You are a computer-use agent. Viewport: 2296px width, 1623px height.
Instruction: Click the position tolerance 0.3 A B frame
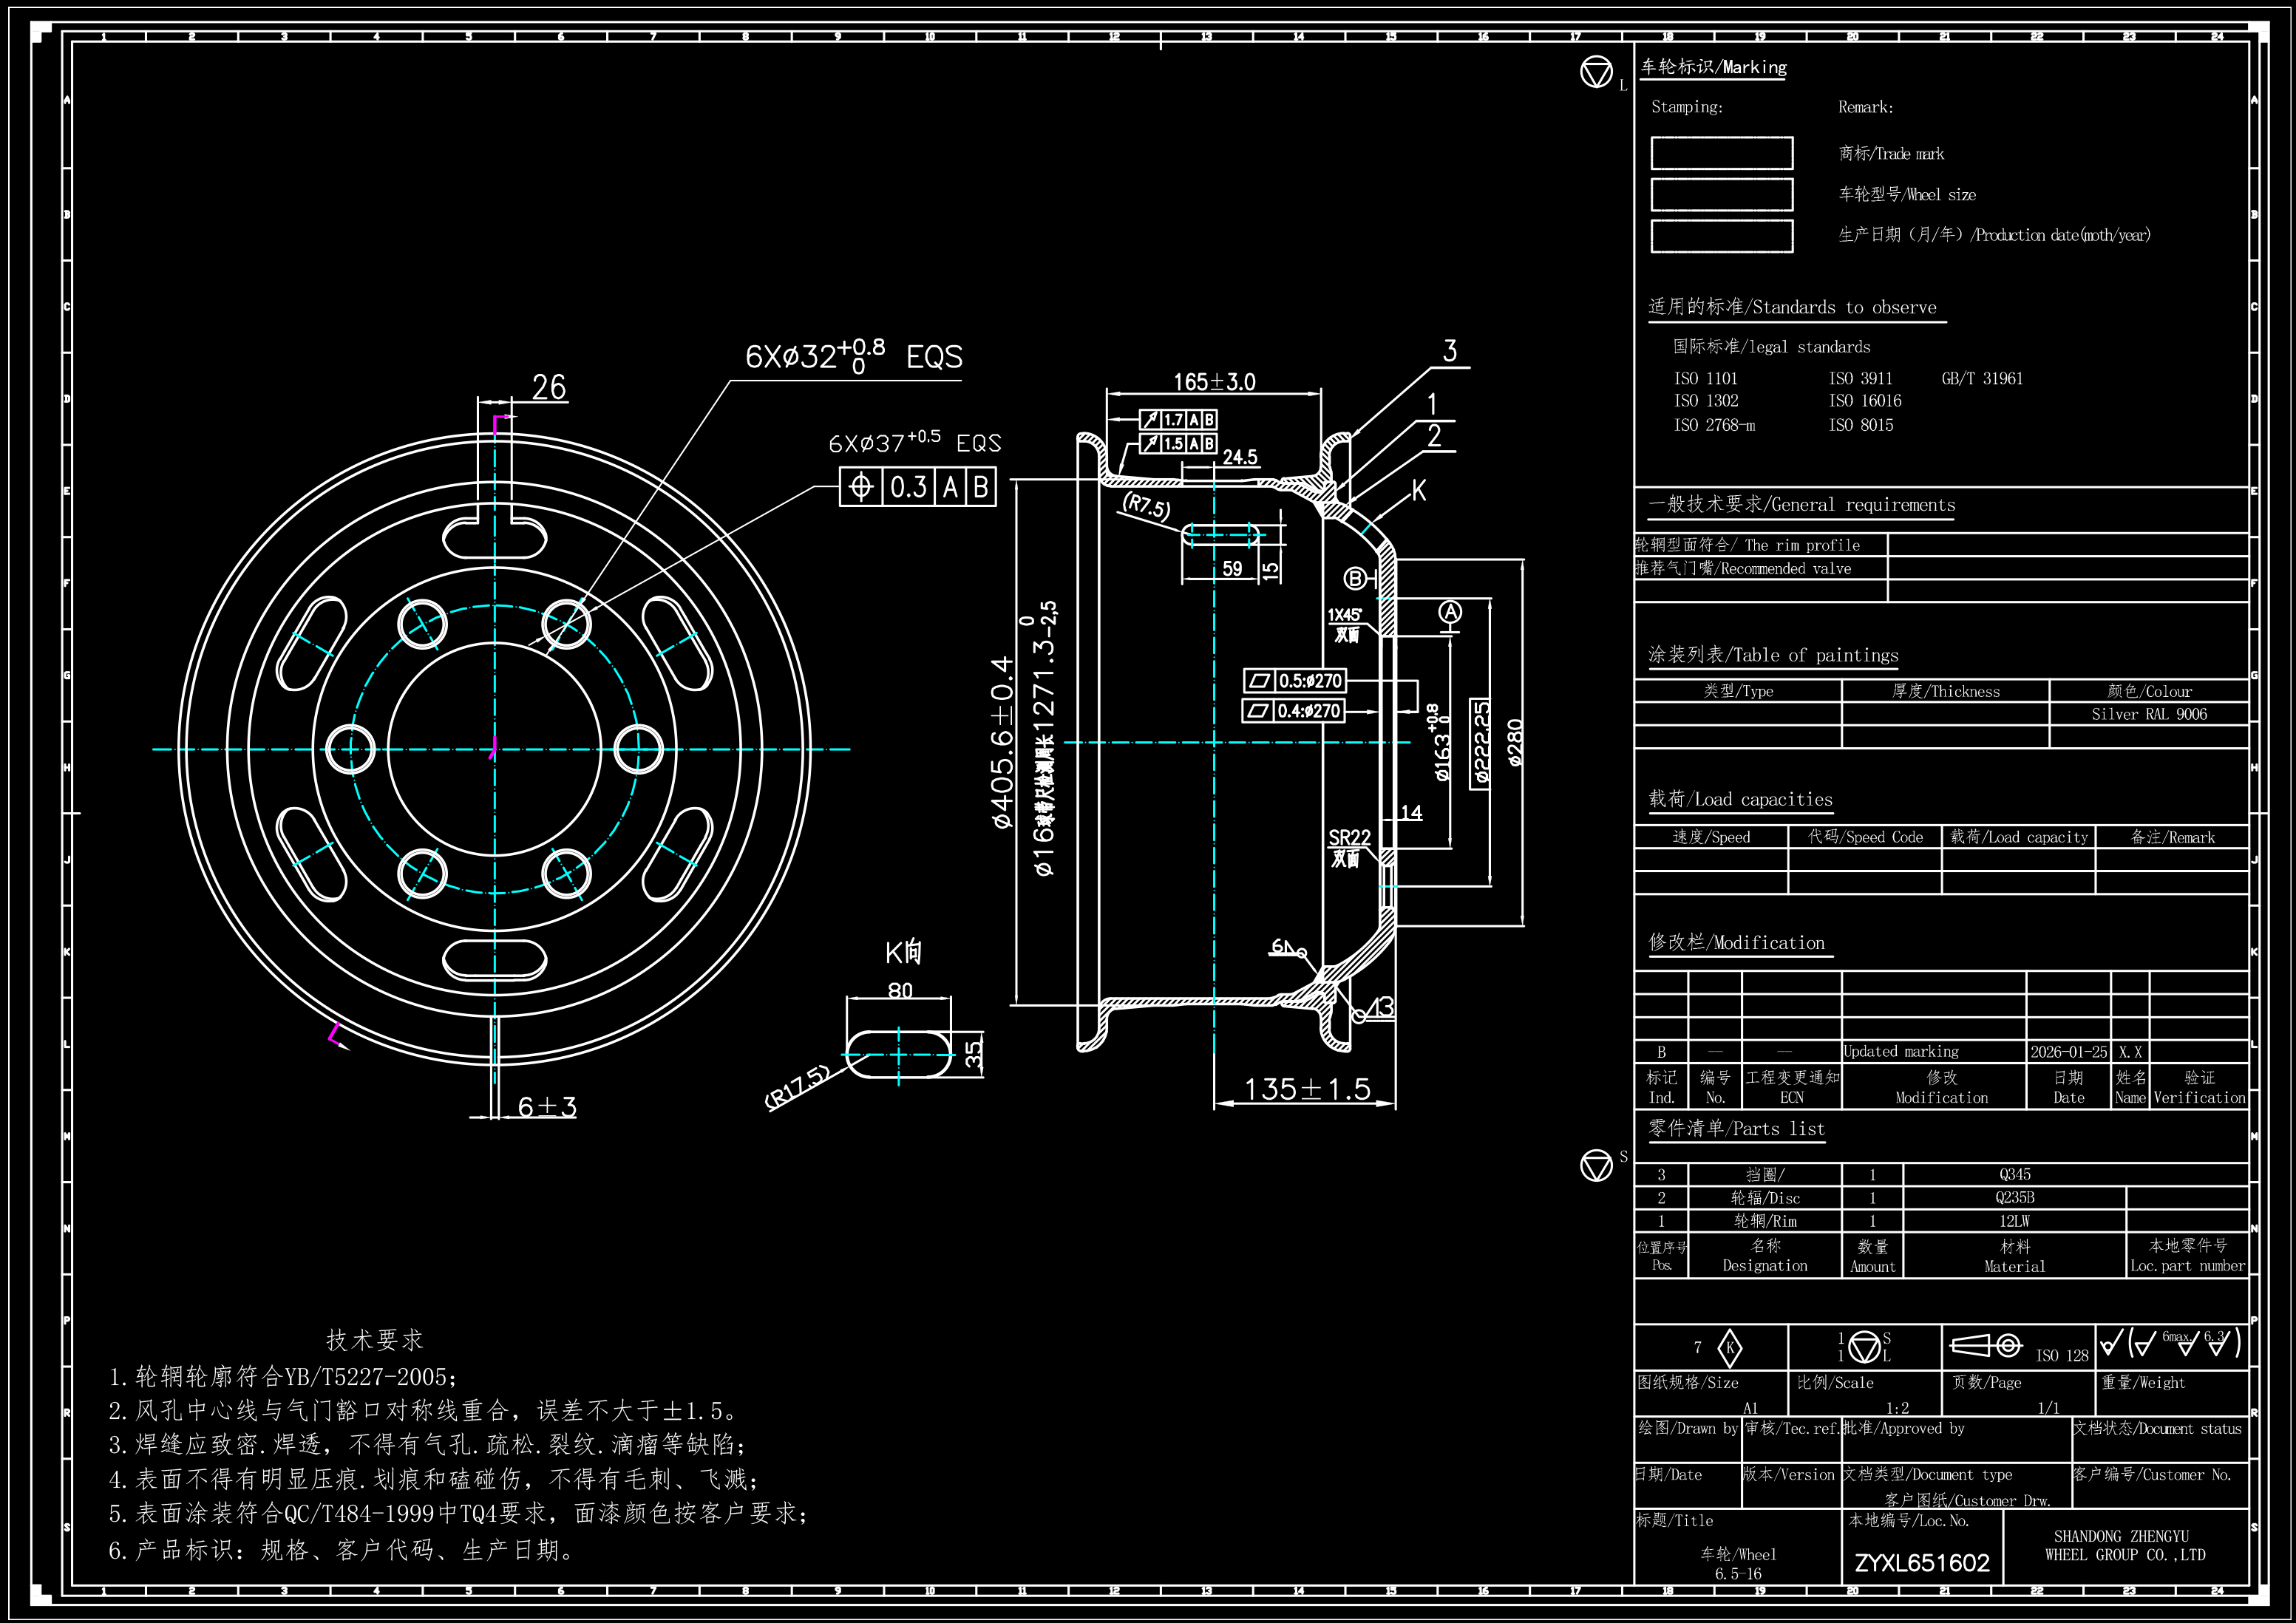click(x=917, y=487)
